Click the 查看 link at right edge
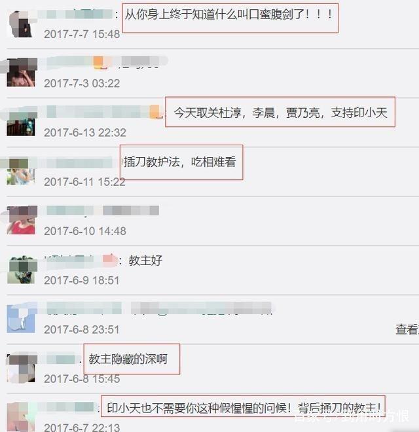This screenshot has width=419, height=432. click(407, 329)
